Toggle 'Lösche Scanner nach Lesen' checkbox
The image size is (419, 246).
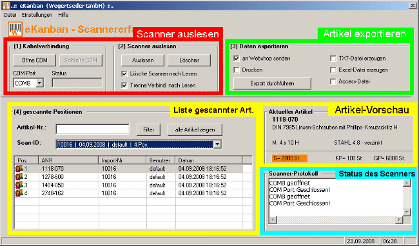pos(124,73)
